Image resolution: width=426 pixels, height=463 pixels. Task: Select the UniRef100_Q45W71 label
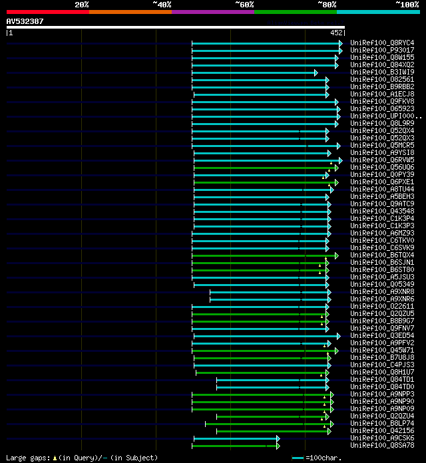382,350
